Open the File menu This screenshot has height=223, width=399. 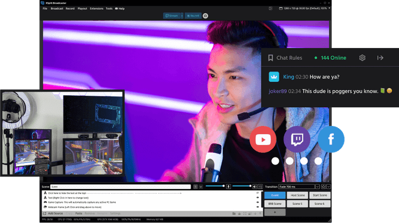coord(45,8)
